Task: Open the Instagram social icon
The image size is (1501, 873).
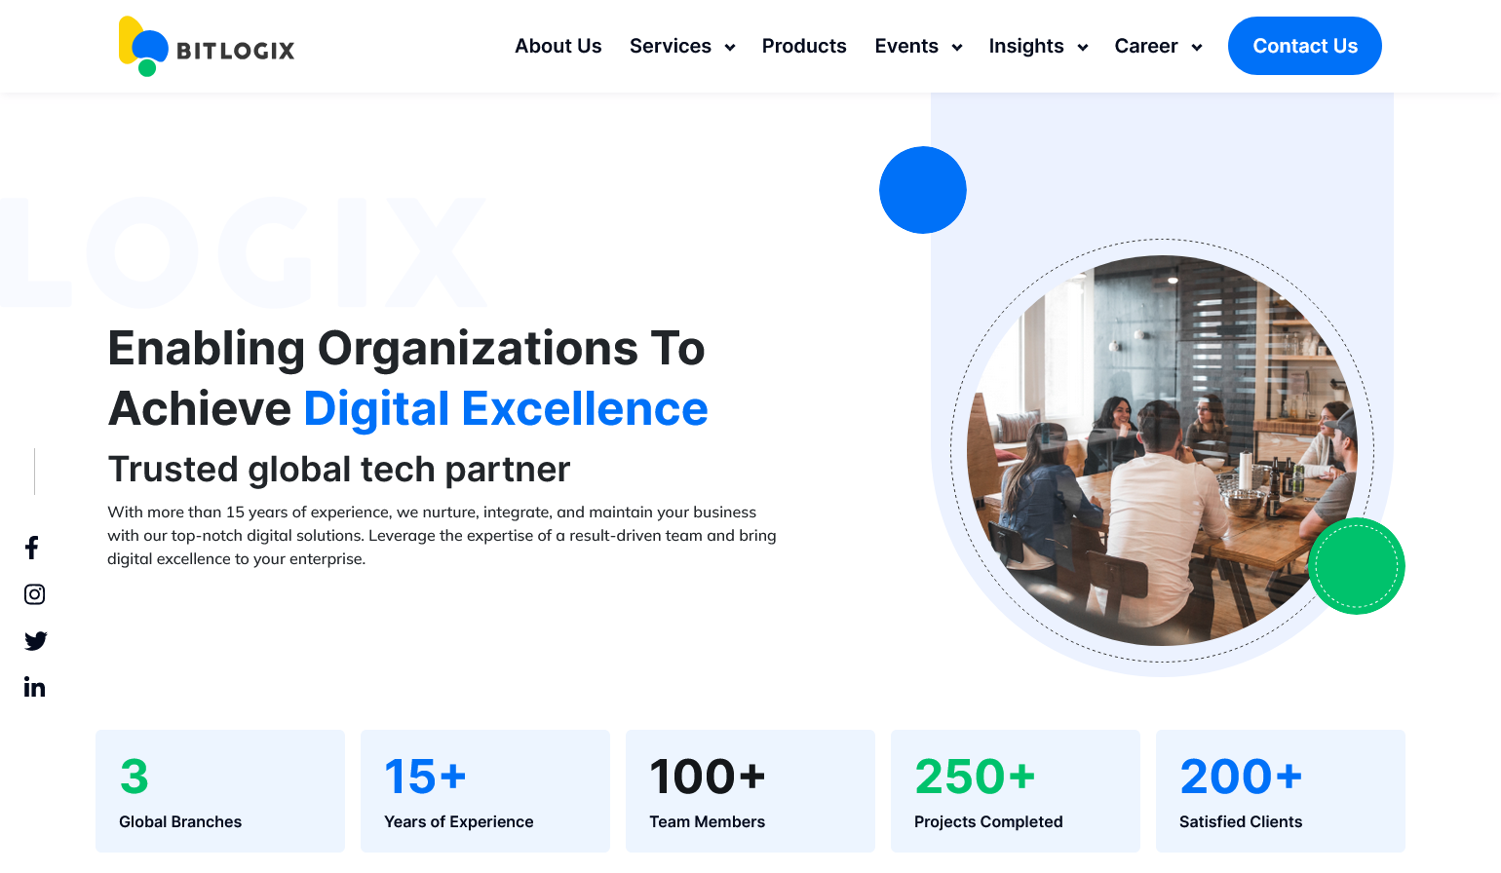Action: tap(34, 594)
